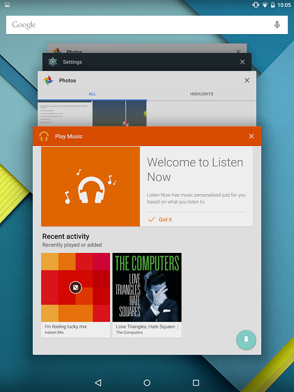Tap the picture notification icon in status bar
This screenshot has width=294, height=392.
coord(7,5)
